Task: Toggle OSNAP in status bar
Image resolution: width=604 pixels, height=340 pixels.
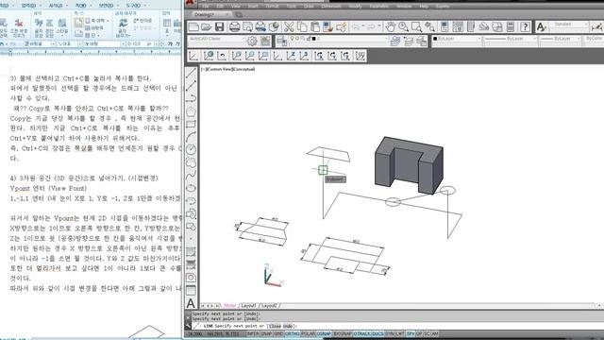Action: tap(324, 333)
